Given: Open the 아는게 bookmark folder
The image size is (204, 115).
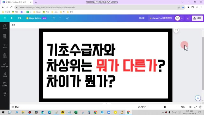Looking at the screenshot, I should pyautogui.click(x=6, y=12).
